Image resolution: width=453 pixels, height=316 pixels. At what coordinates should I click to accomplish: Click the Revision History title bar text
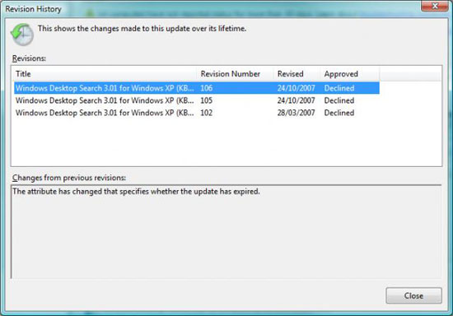tap(33, 9)
